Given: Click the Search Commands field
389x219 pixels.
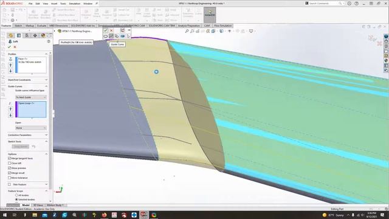Looking at the screenshot, I should (x=324, y=4).
